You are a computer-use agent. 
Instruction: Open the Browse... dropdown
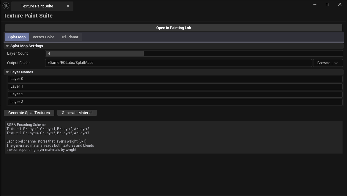pyautogui.click(x=328, y=63)
